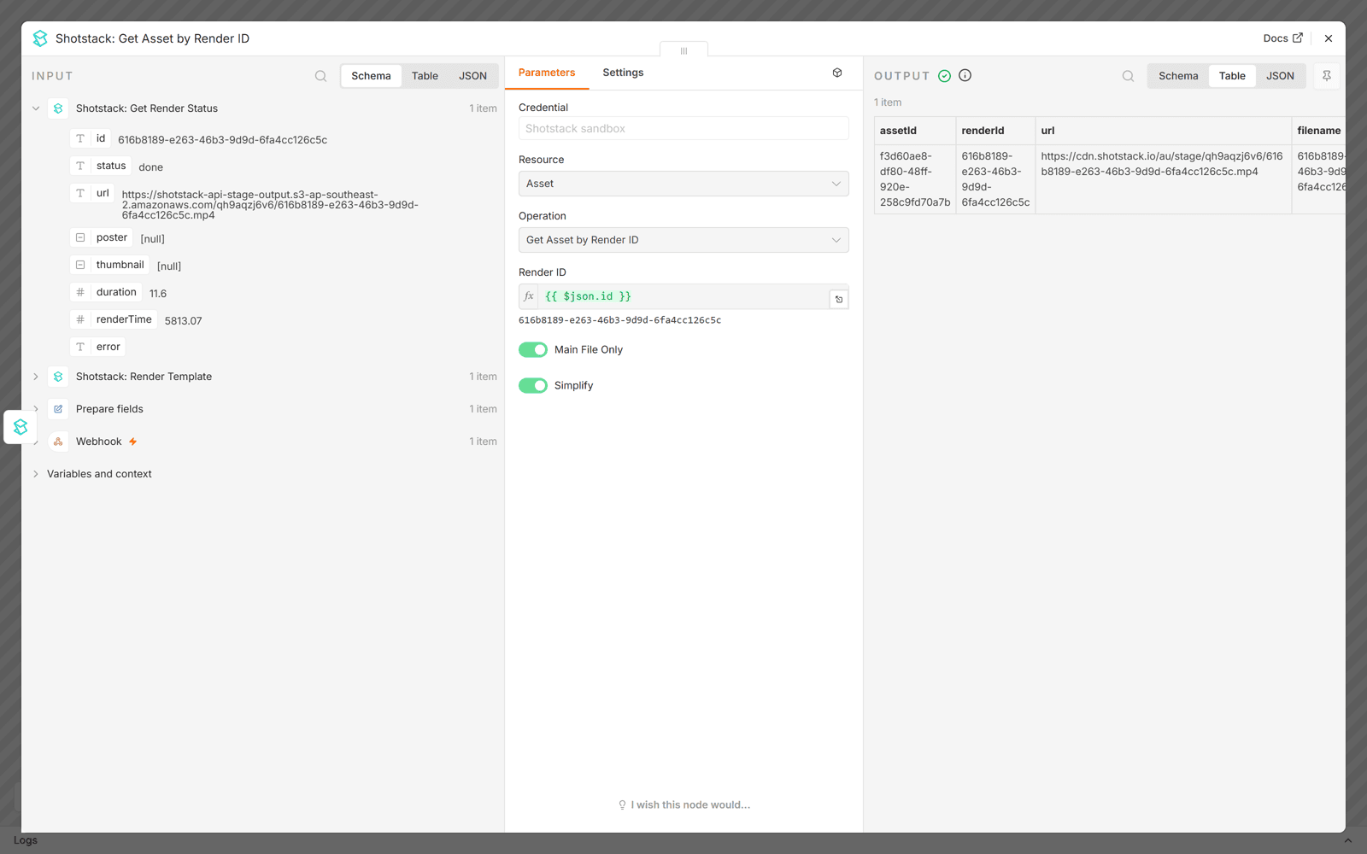
Task: Close the node details panel
Action: [x=1329, y=38]
